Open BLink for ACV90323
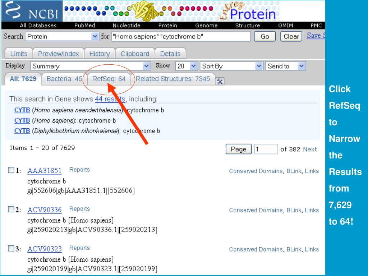The height and width of the screenshot is (276, 368). click(x=294, y=249)
